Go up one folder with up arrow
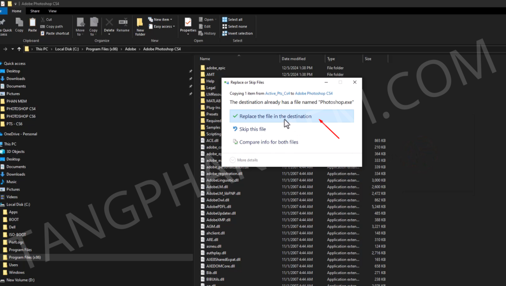The image size is (506, 286). (x=19, y=49)
